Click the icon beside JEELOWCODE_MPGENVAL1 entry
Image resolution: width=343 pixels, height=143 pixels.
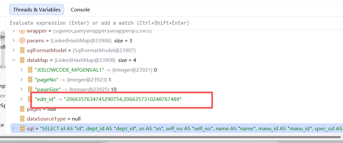(30, 70)
